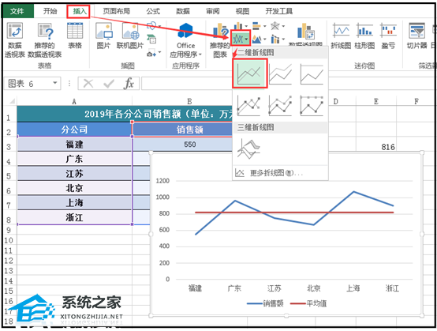
Task: Select the Stacked Line chart thumbnail
Action: (x=281, y=74)
